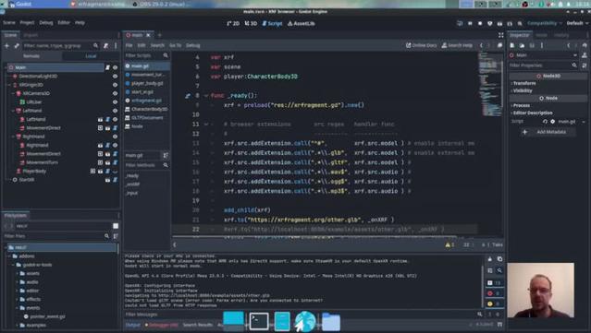Open the AssetLib workspace
This screenshot has width=591, height=333.
(x=302, y=23)
